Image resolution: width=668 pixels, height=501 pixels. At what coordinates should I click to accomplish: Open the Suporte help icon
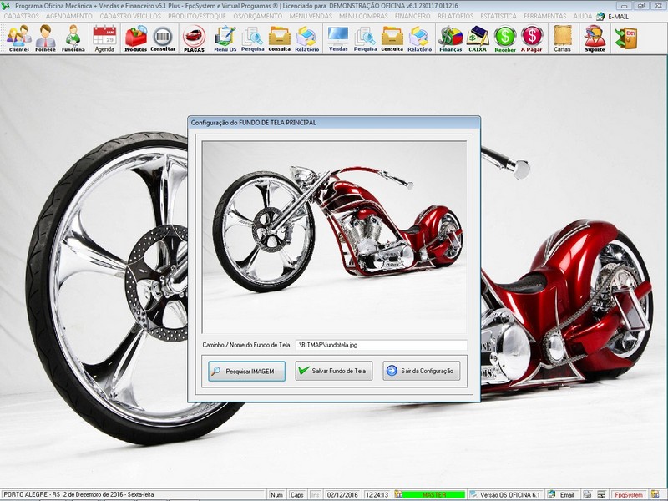pos(595,38)
